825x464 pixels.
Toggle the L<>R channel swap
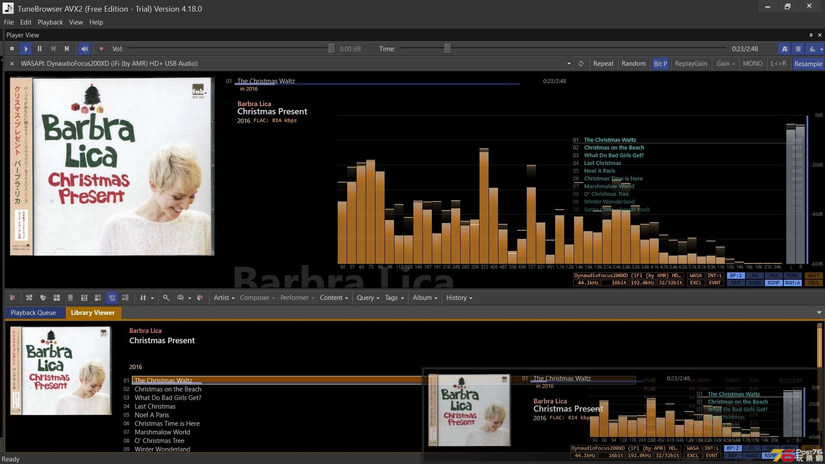pos(778,64)
